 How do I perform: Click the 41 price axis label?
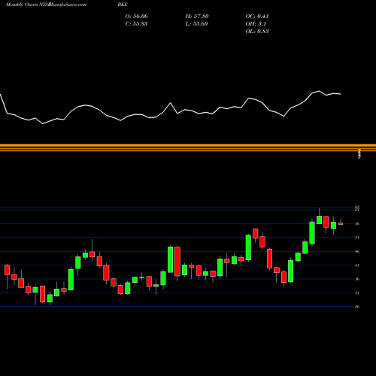click(x=357, y=265)
